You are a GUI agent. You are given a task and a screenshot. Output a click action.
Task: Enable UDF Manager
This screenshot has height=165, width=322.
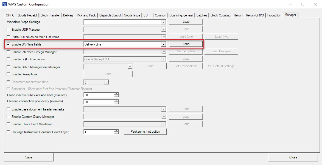(x=8, y=29)
